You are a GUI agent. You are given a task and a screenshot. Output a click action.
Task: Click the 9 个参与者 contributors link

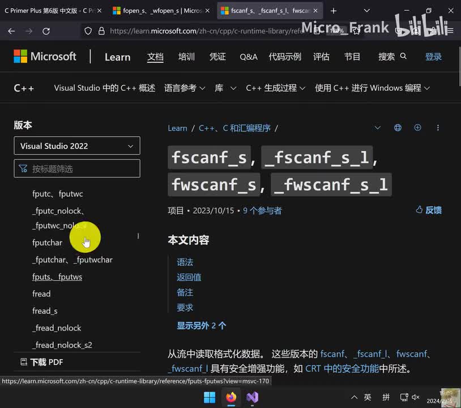[262, 211]
